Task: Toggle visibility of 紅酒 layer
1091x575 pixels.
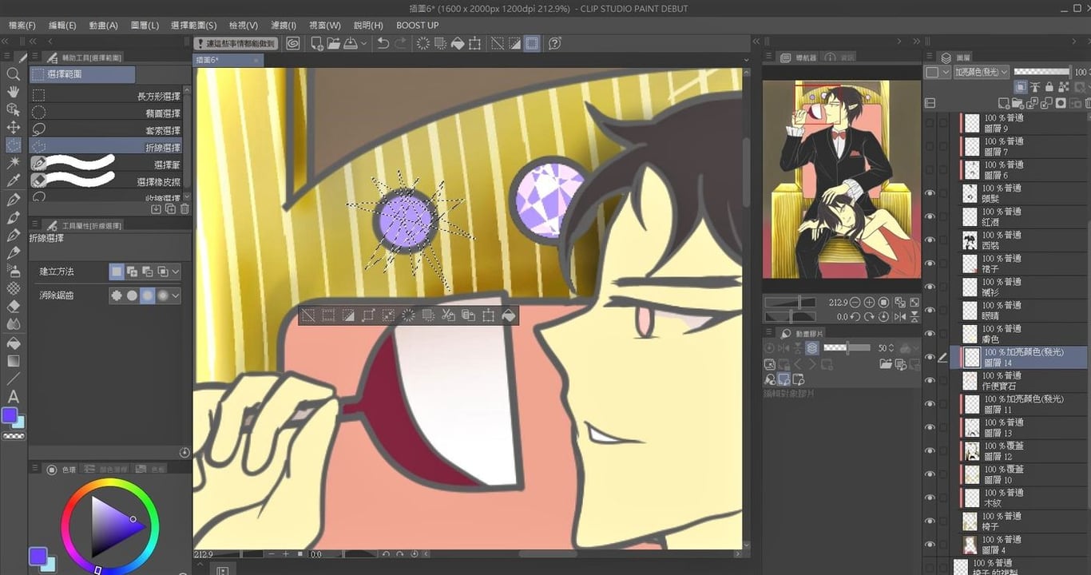Action: tap(930, 216)
